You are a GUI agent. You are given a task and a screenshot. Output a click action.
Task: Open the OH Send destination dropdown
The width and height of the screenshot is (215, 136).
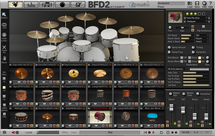(x=202, y=35)
